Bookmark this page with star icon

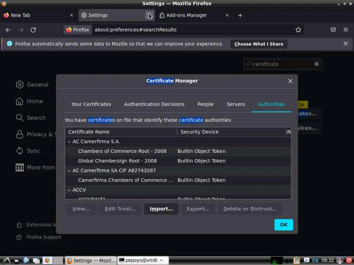[298, 30]
